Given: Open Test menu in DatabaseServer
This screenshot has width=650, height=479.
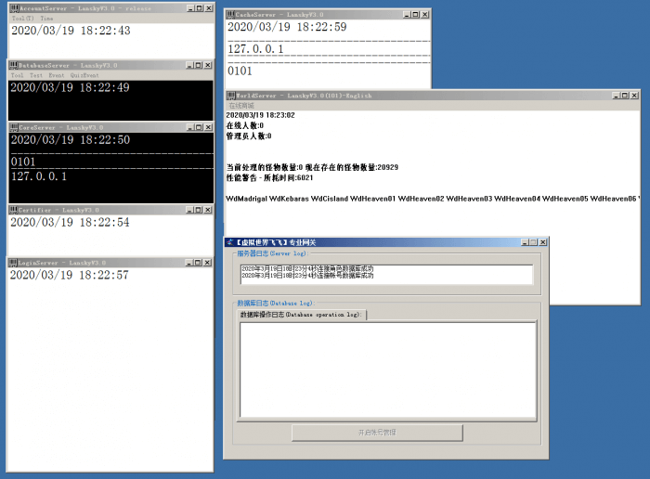Looking at the screenshot, I should tap(35, 75).
